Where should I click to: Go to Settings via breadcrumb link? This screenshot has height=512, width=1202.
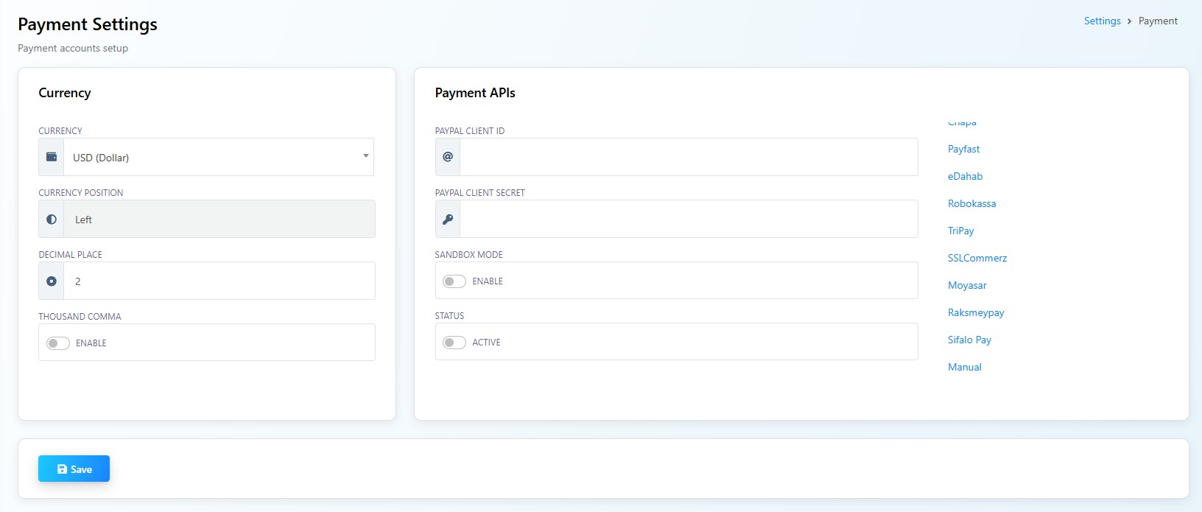click(x=1102, y=21)
